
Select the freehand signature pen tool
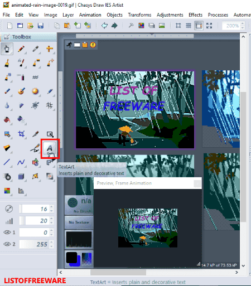coord(35,148)
